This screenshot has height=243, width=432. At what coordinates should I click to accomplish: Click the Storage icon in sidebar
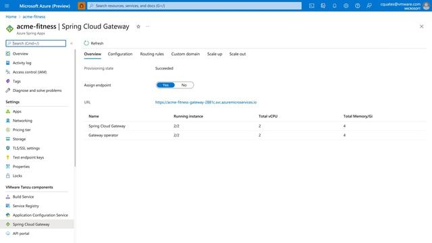point(7,139)
